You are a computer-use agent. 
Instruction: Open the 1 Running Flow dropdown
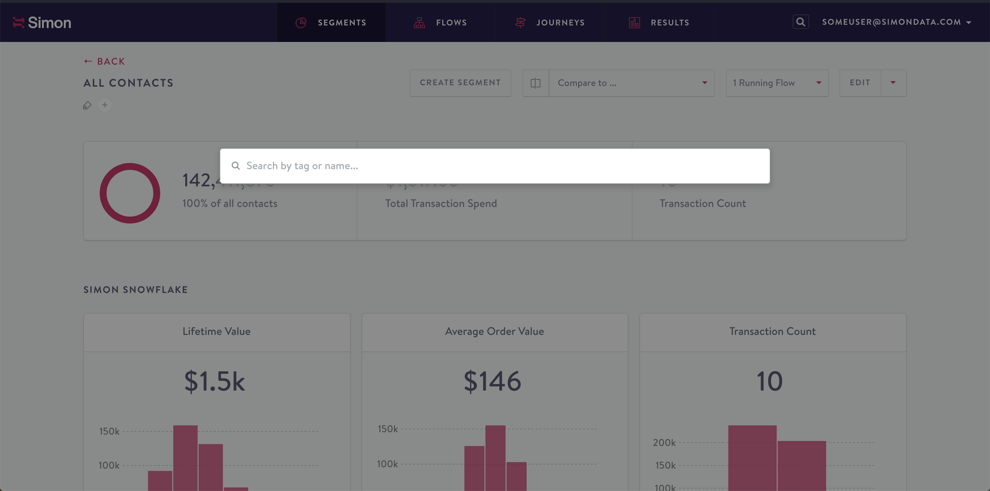coord(777,83)
